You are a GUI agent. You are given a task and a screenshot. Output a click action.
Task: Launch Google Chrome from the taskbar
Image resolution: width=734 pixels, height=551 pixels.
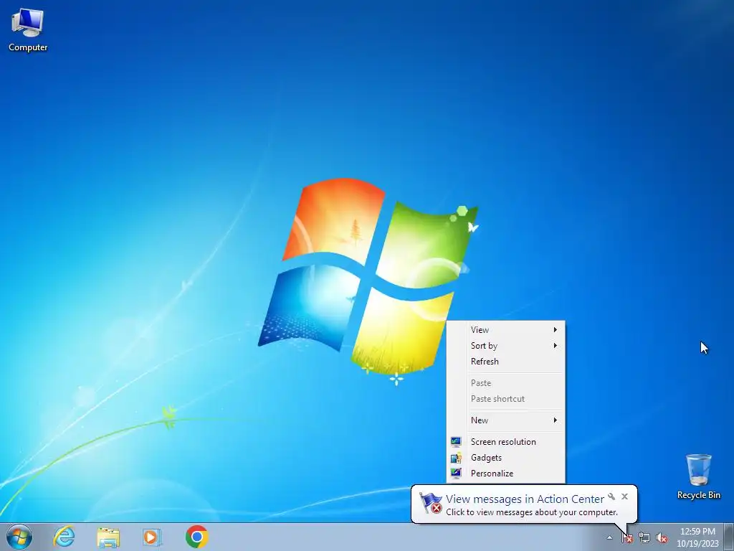[197, 537]
